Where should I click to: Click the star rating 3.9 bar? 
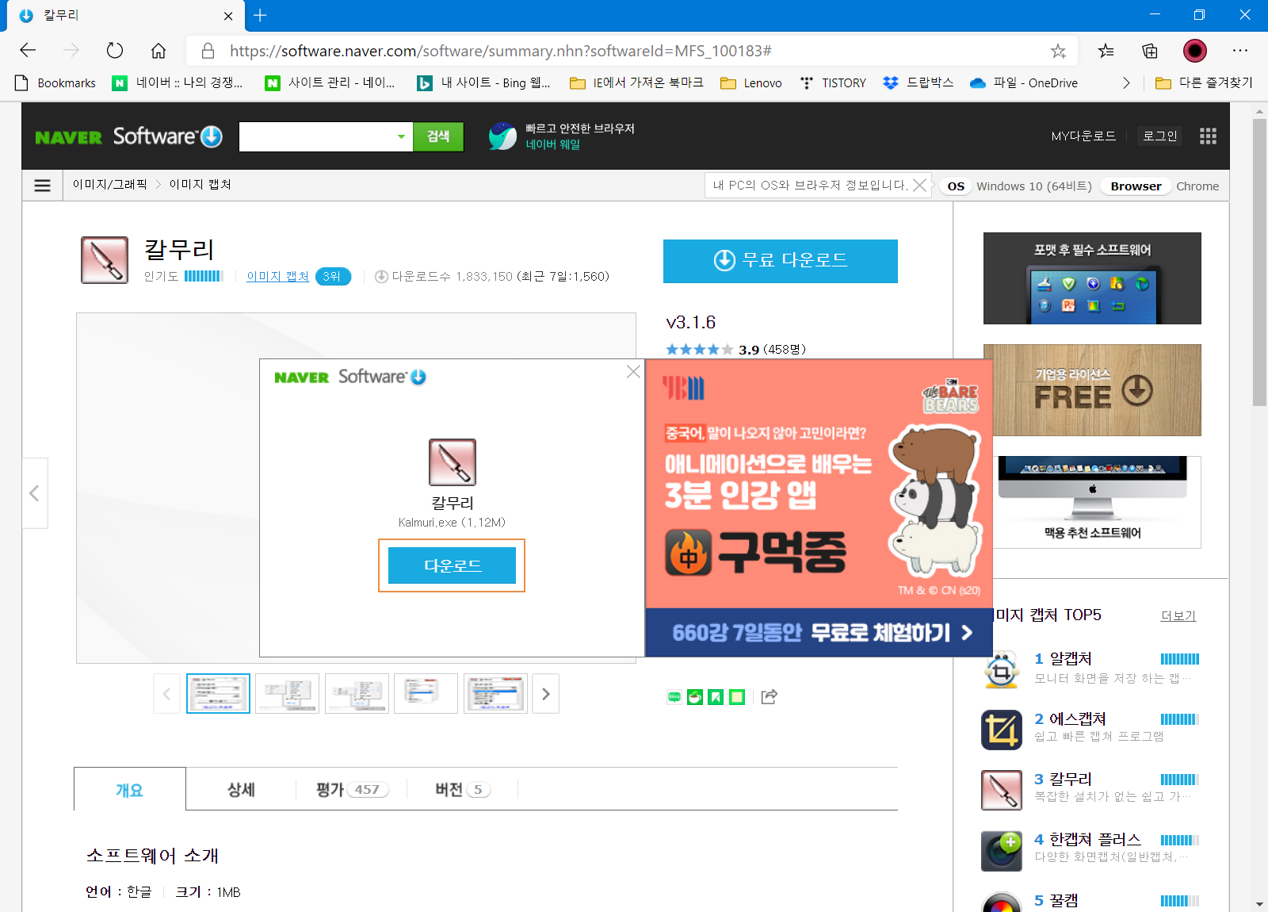point(699,349)
